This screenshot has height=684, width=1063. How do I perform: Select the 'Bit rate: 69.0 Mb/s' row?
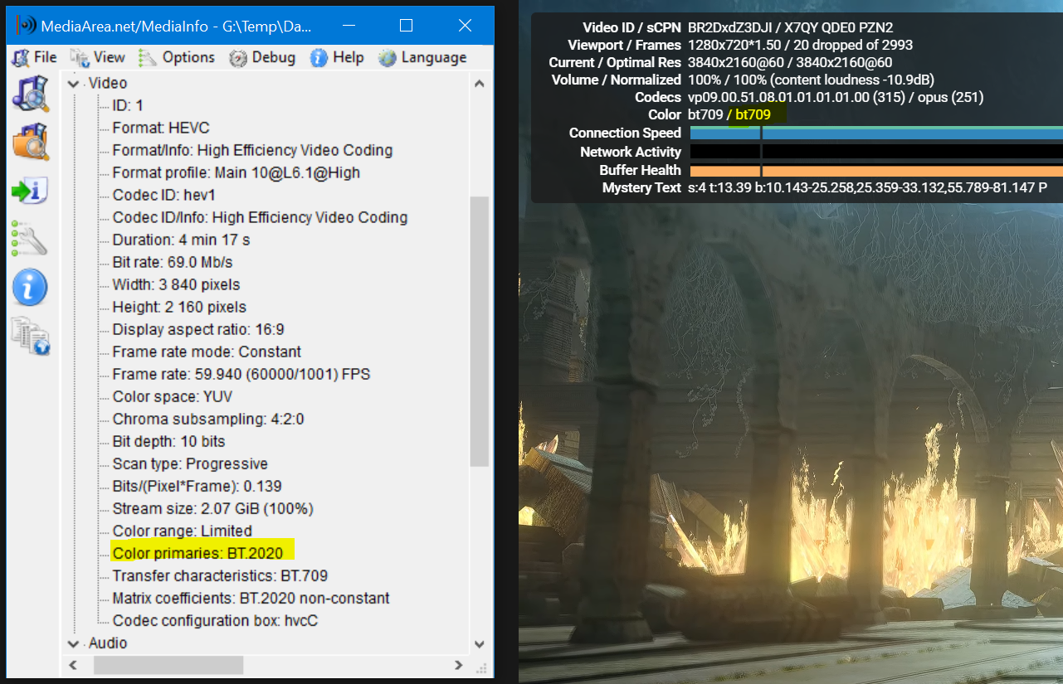[173, 262]
